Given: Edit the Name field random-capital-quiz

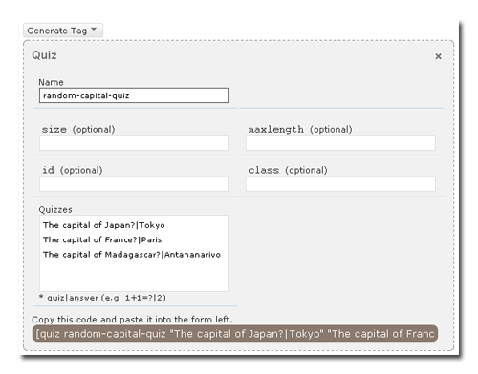Looking at the screenshot, I should coord(134,95).
